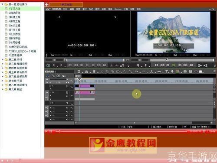Toggle video mute on 2 V track
This screenshot has width=217, height=163.
pyautogui.click(x=67, y=86)
